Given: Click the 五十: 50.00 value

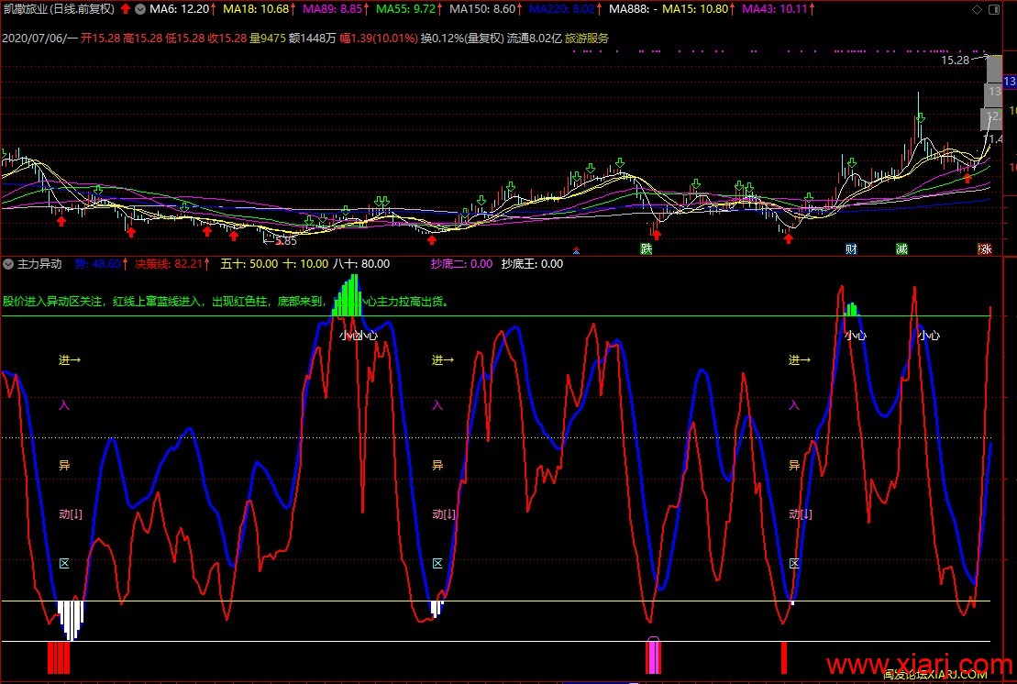Looking at the screenshot, I should click(x=249, y=264).
